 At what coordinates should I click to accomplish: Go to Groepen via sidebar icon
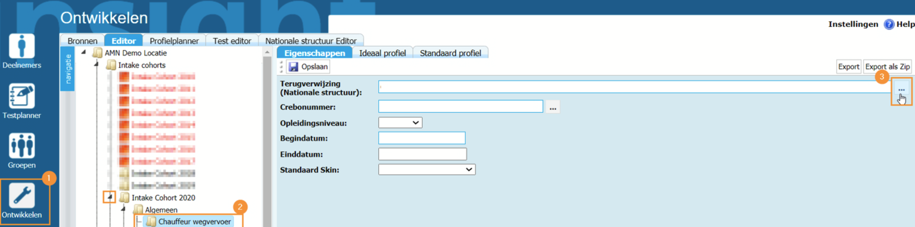pyautogui.click(x=22, y=146)
